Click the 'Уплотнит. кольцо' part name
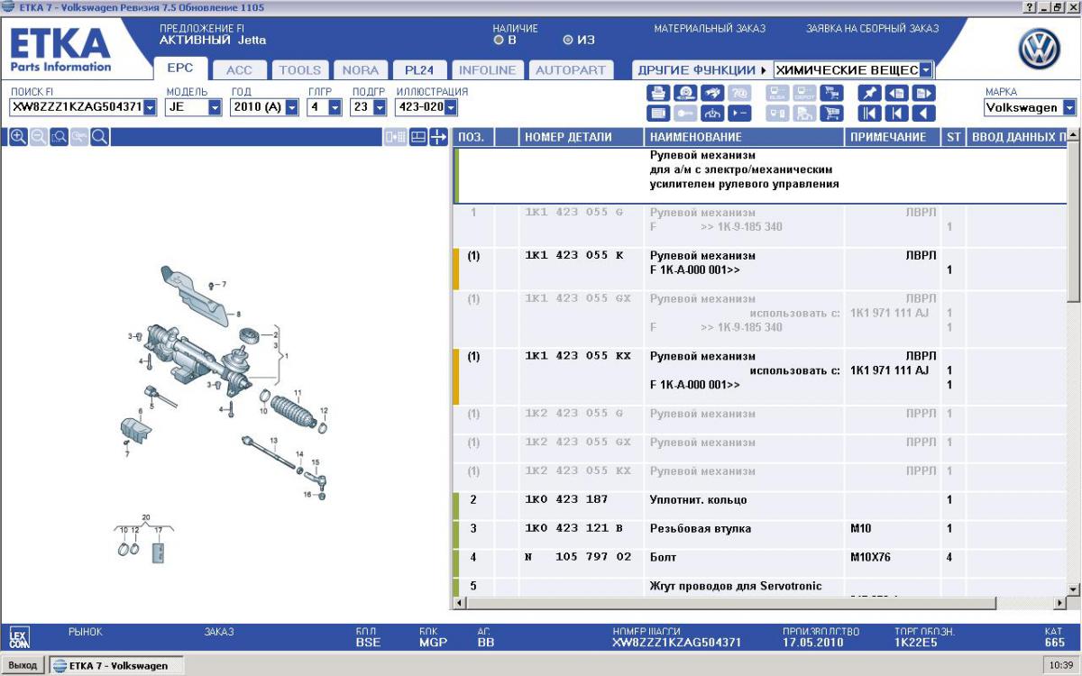Viewport: 1082px width, 676px height. point(699,499)
